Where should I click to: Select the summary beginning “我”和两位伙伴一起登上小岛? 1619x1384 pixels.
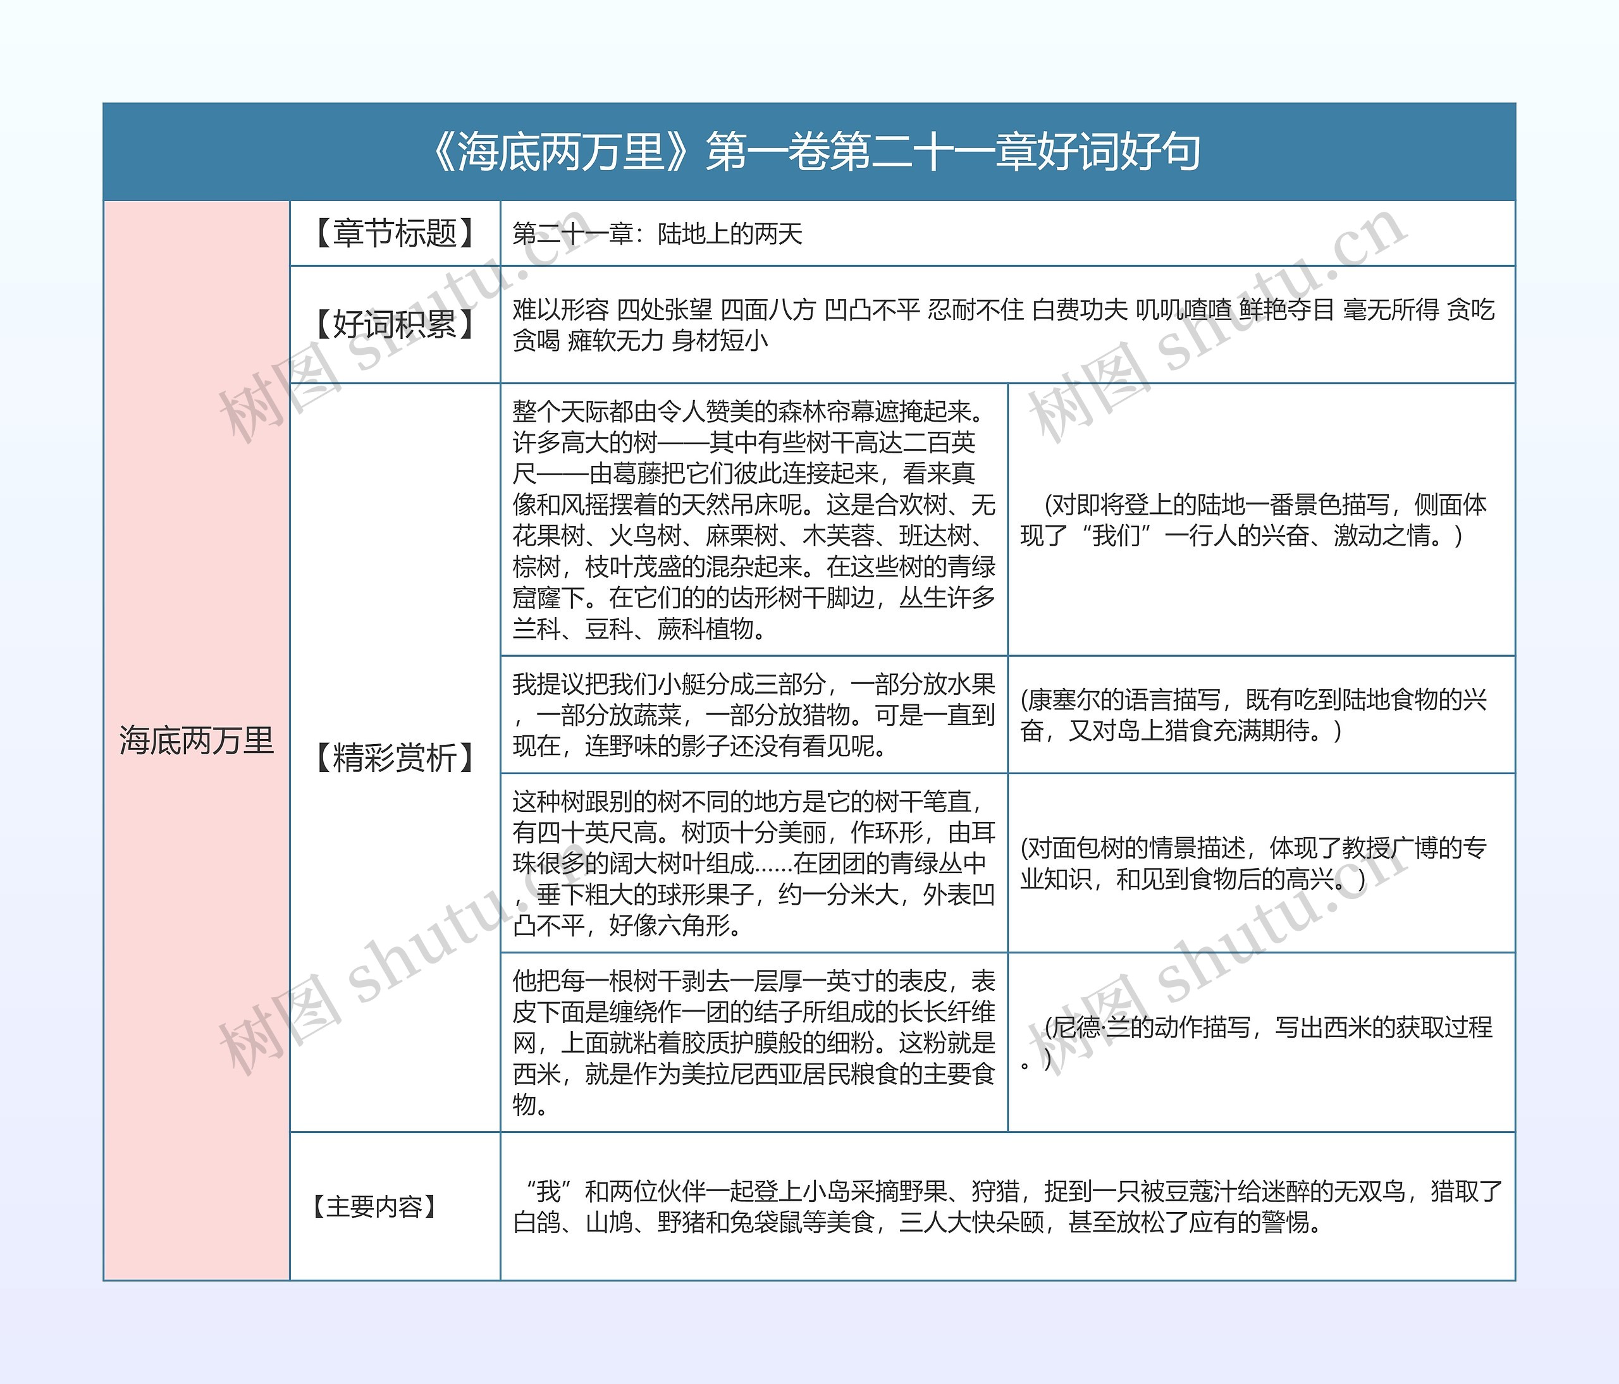(x=1008, y=1206)
